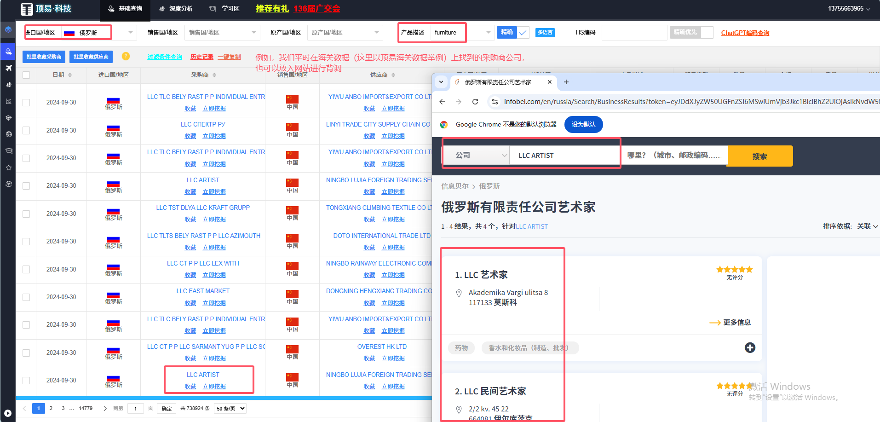Click the Russian flag in the first row
This screenshot has height=422, width=880.
pos(113,100)
